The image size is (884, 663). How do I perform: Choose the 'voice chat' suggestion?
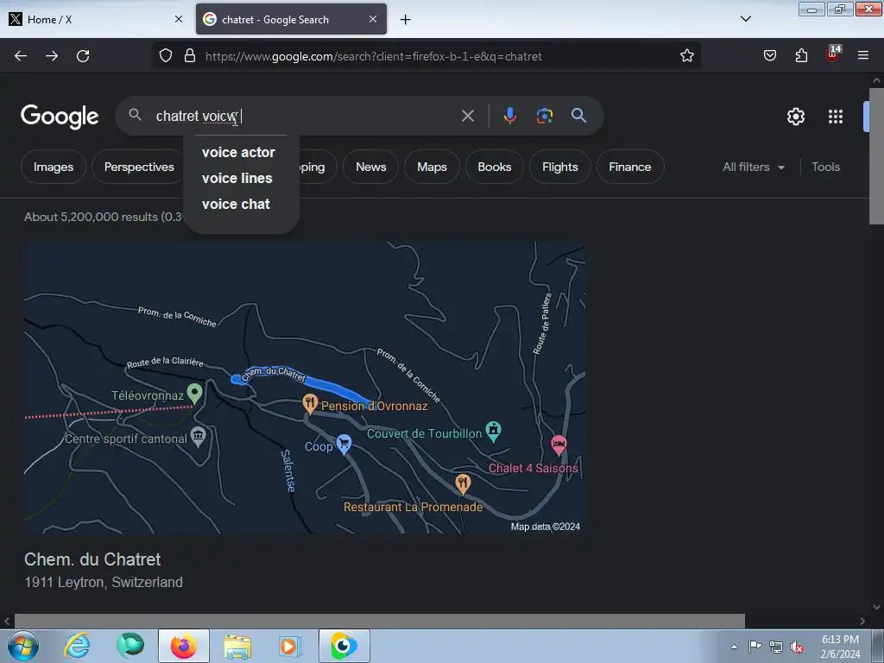(x=236, y=204)
